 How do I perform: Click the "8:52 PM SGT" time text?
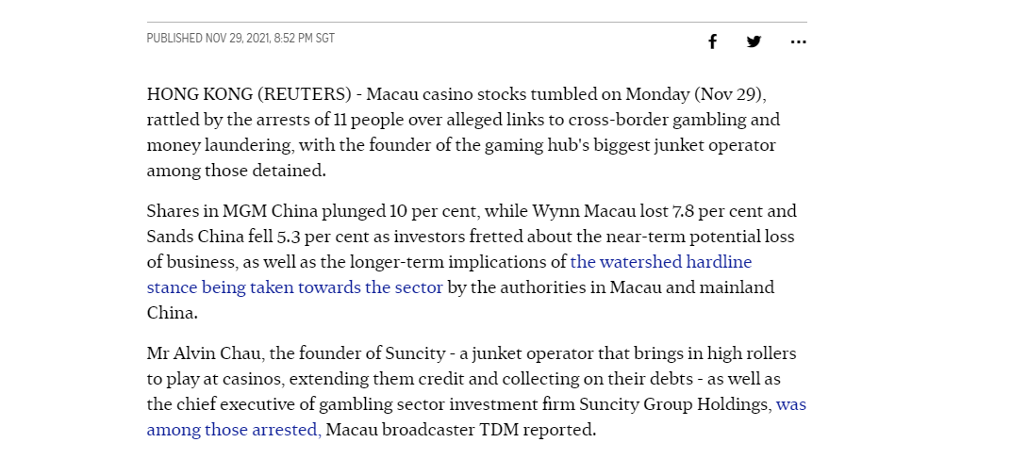(x=305, y=38)
